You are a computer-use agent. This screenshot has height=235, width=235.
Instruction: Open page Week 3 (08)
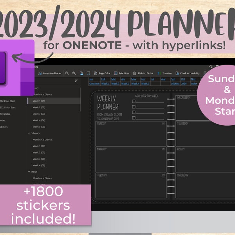39,159
